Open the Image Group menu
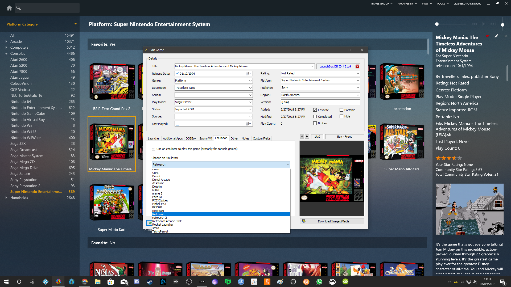 pyautogui.click(x=382, y=4)
